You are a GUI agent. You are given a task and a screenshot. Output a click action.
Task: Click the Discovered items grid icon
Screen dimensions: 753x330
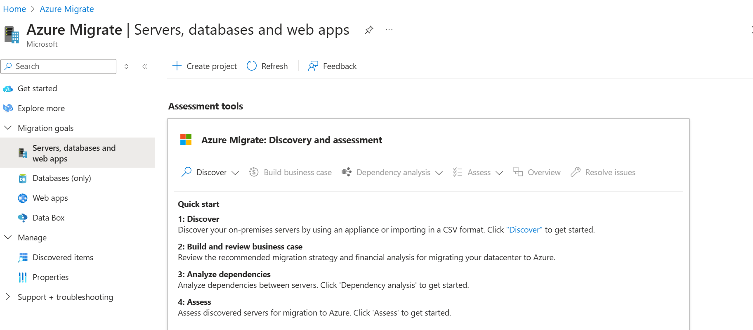[x=23, y=258]
